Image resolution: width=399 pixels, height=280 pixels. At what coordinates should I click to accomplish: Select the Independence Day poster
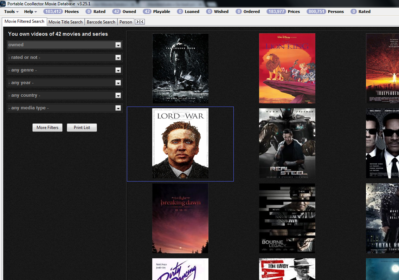pyautogui.click(x=382, y=68)
